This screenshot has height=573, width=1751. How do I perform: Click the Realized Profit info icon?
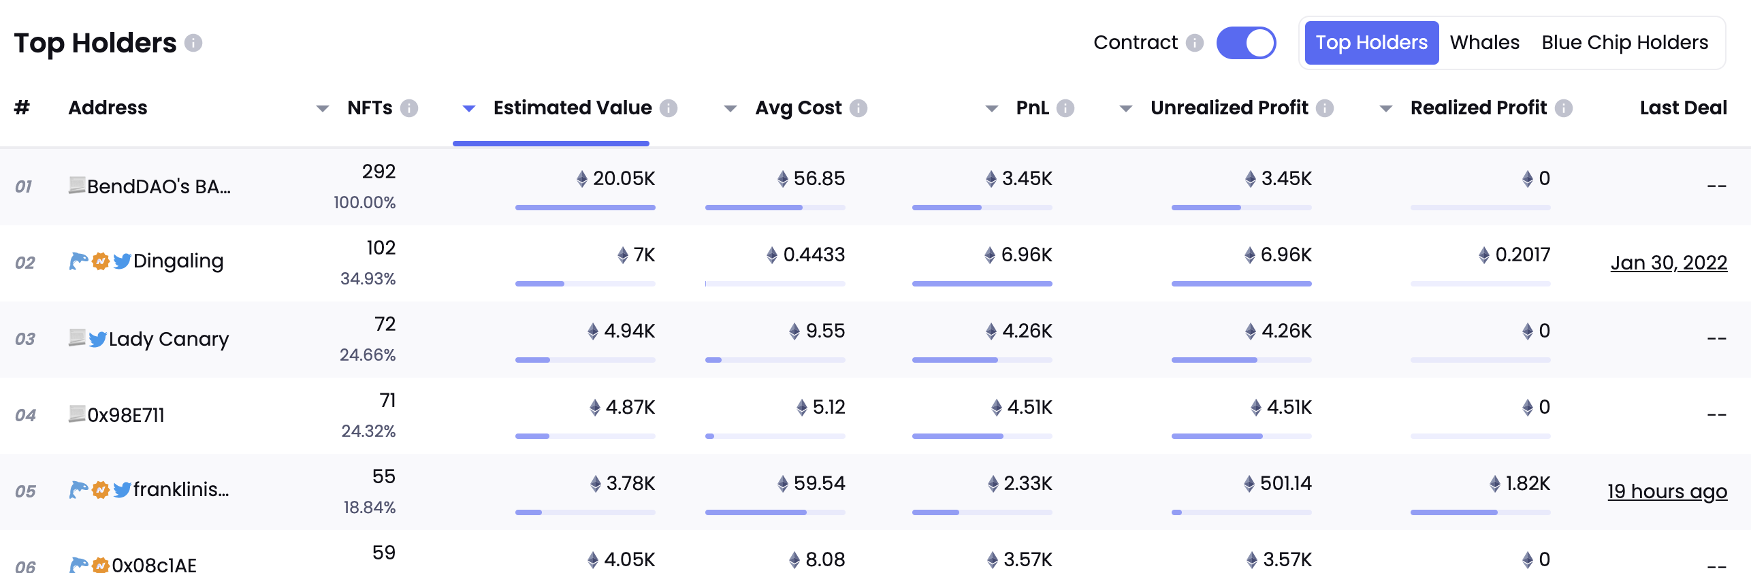[x=1564, y=108]
